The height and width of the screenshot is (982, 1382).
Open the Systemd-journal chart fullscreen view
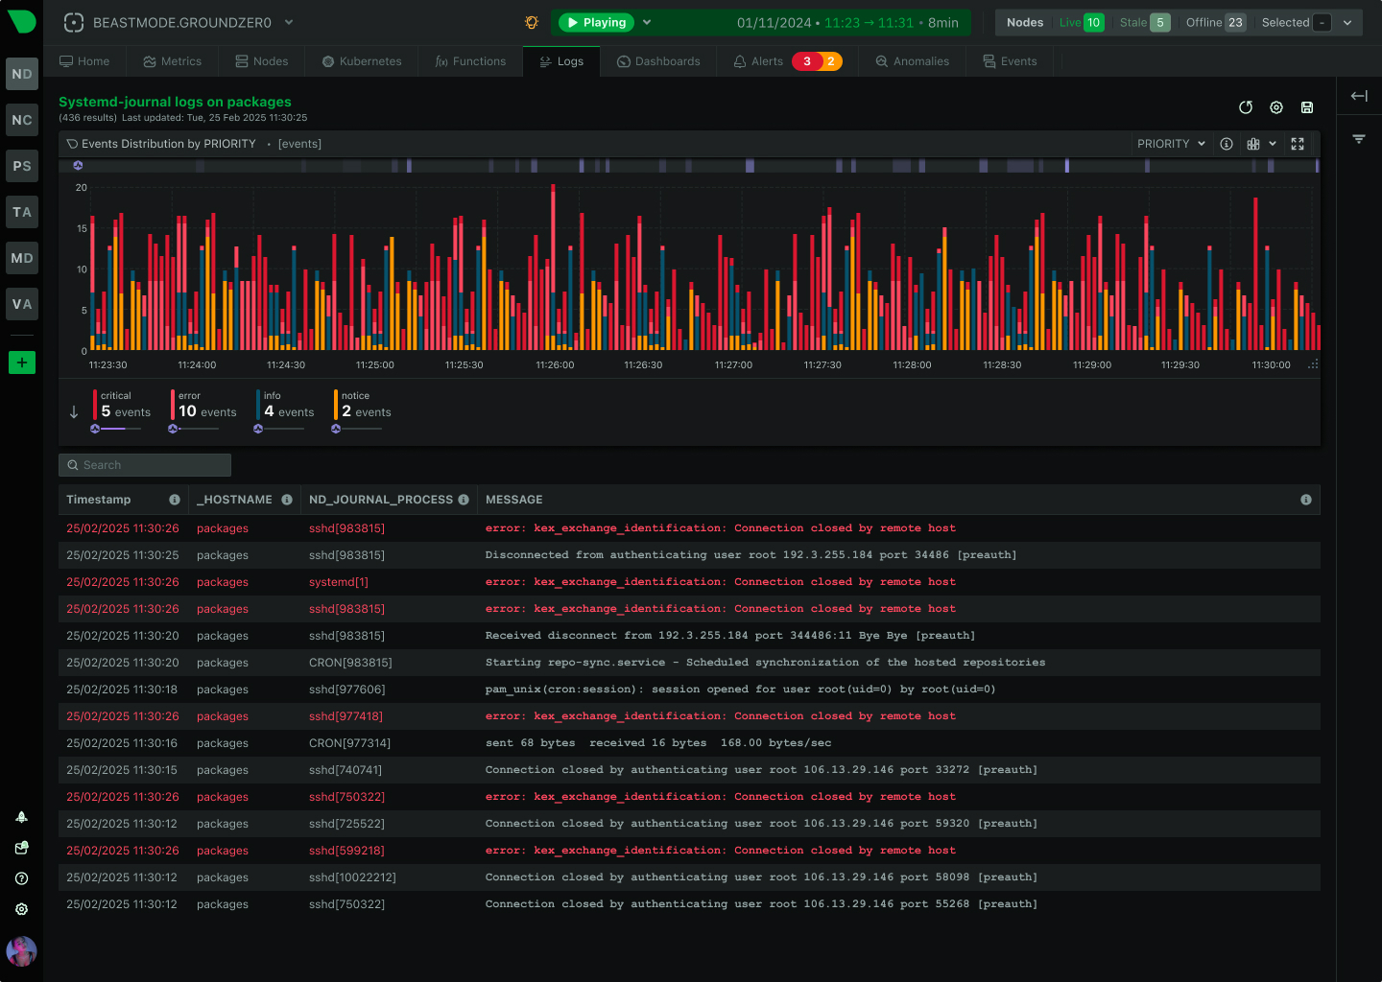coord(1298,144)
